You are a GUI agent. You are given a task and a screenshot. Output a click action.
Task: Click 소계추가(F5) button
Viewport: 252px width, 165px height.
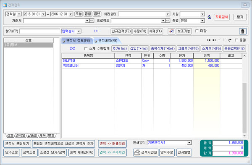[211, 49]
